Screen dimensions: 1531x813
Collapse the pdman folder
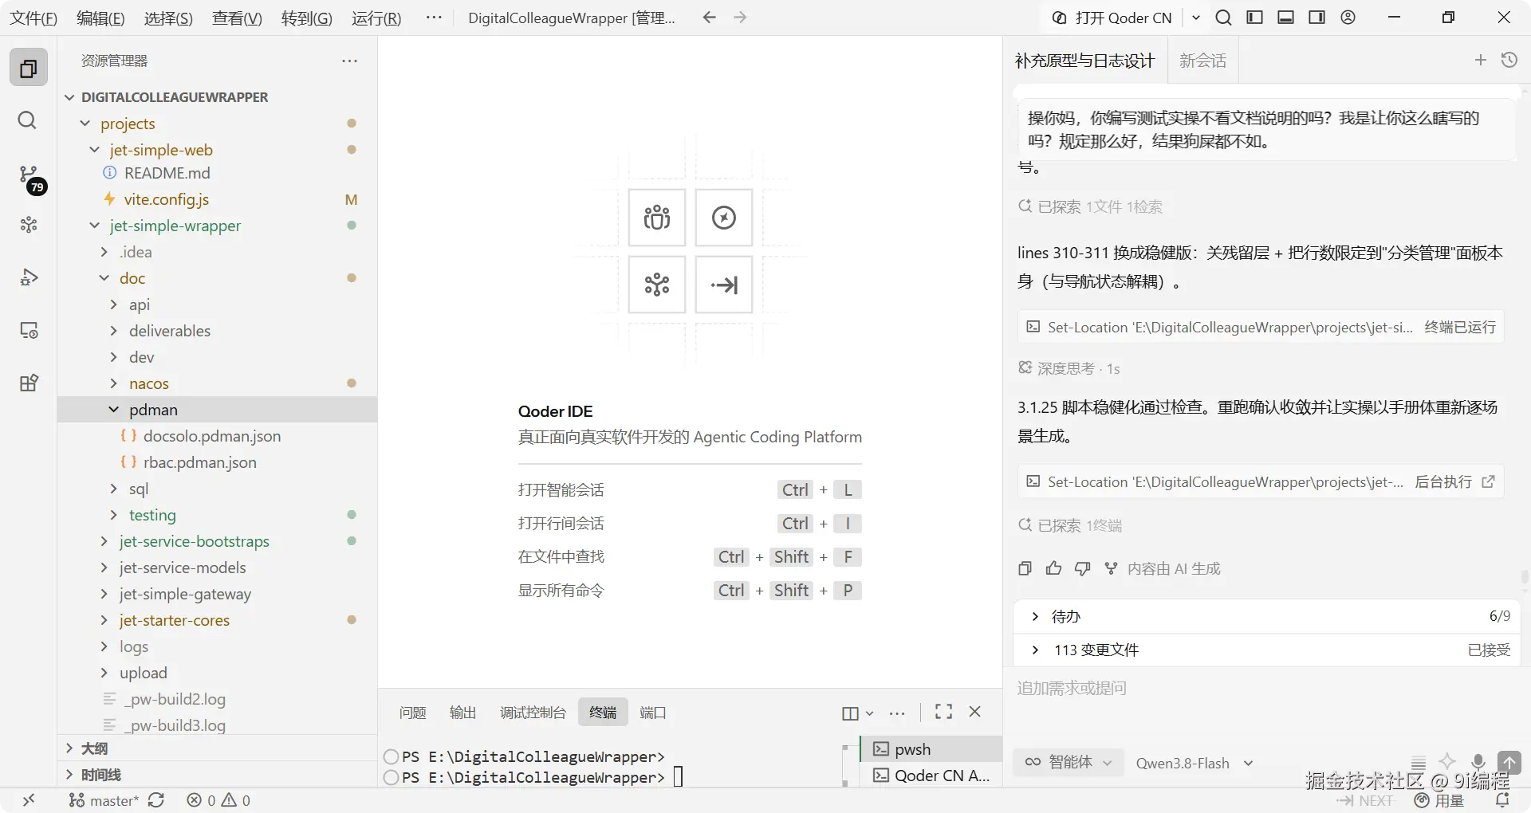click(x=113, y=410)
